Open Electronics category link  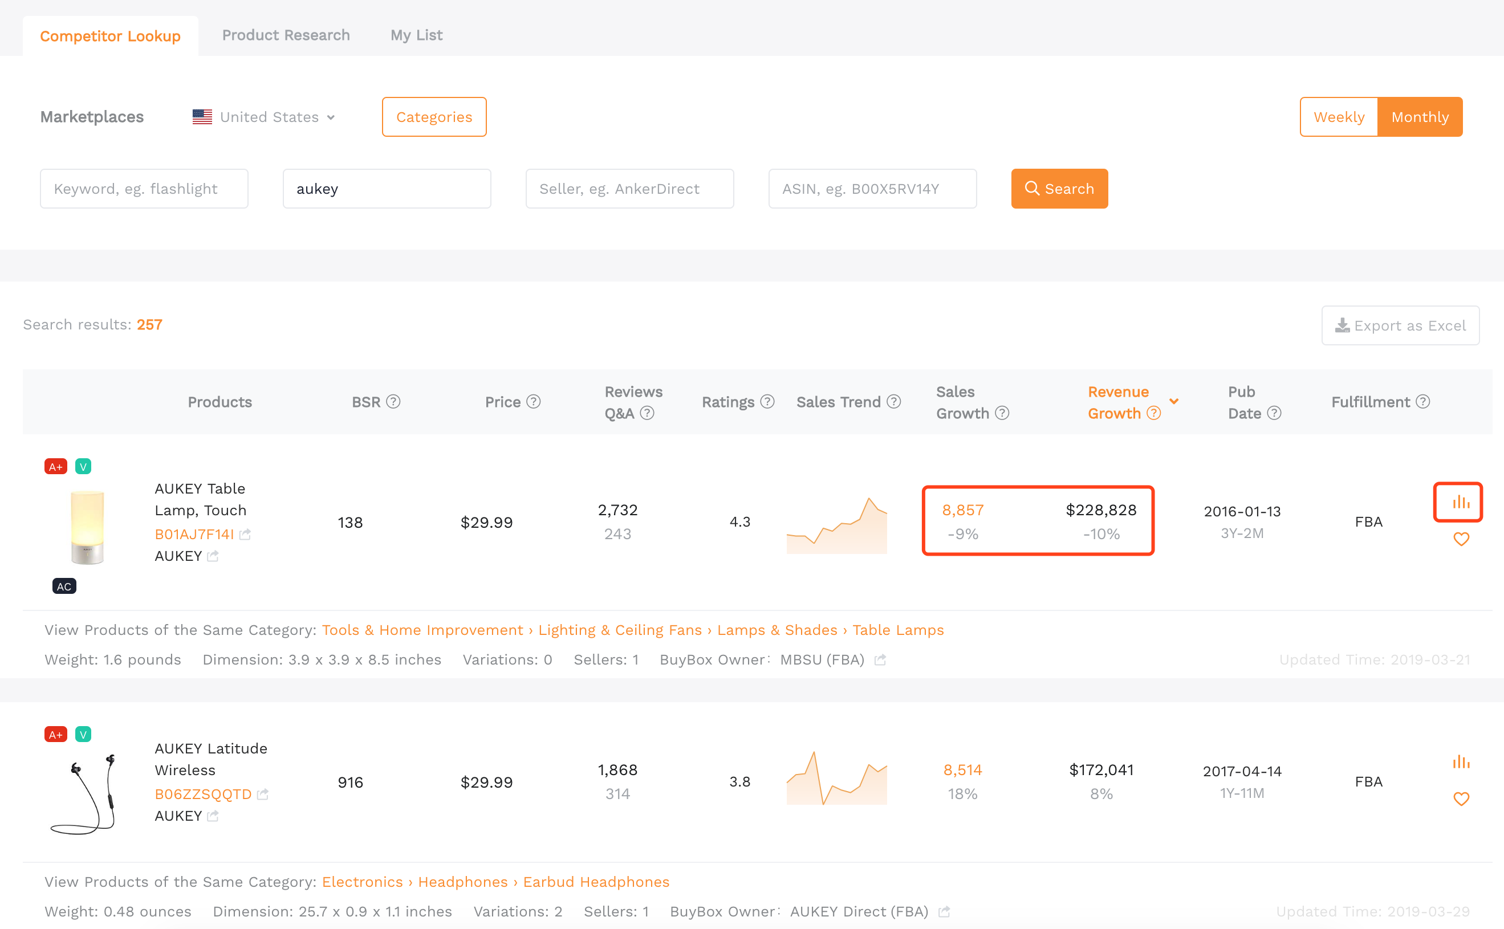tap(362, 882)
